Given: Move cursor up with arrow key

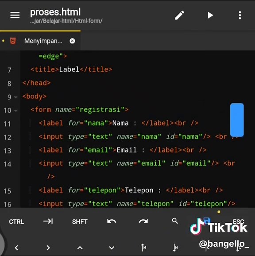Looking at the screenshot, I should 80,248.
